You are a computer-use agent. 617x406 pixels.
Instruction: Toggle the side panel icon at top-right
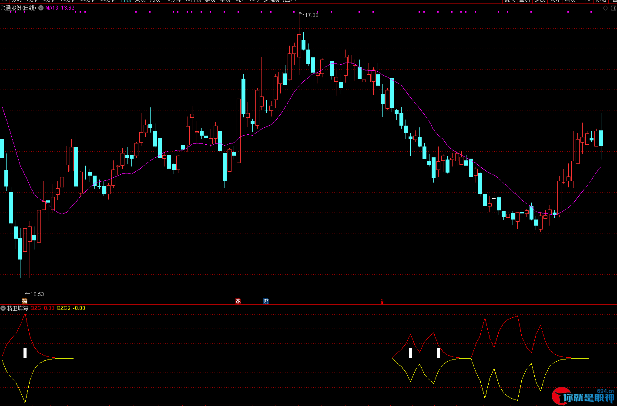click(613, 8)
